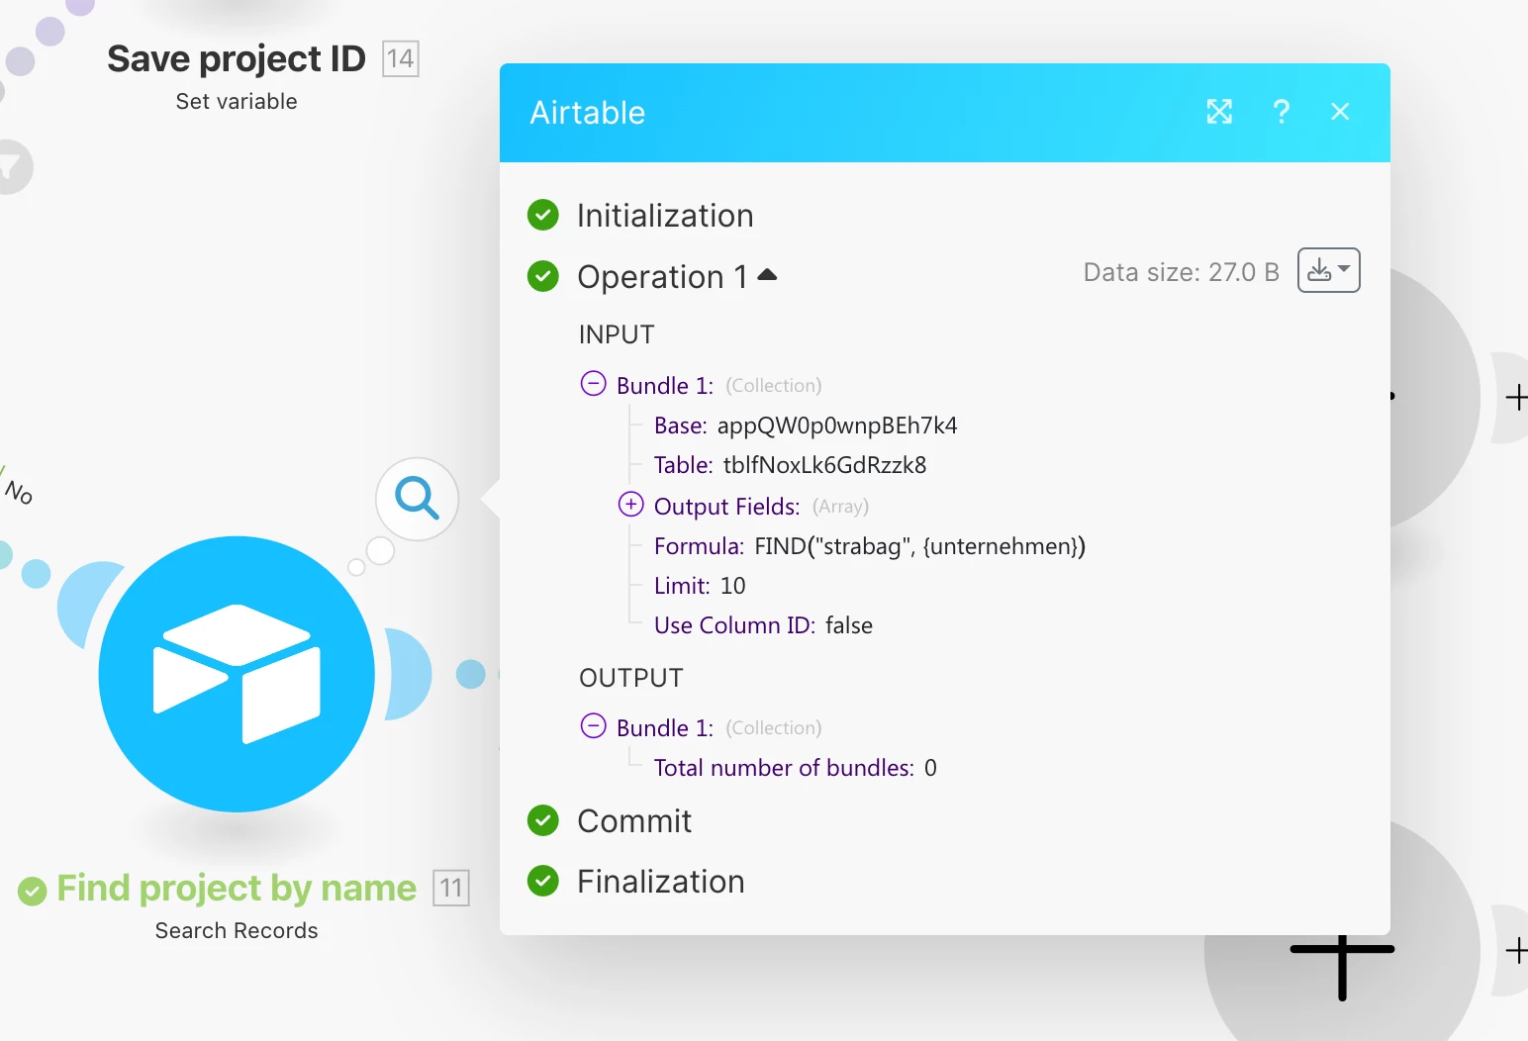
Task: Click module number badge 14
Action: click(401, 58)
